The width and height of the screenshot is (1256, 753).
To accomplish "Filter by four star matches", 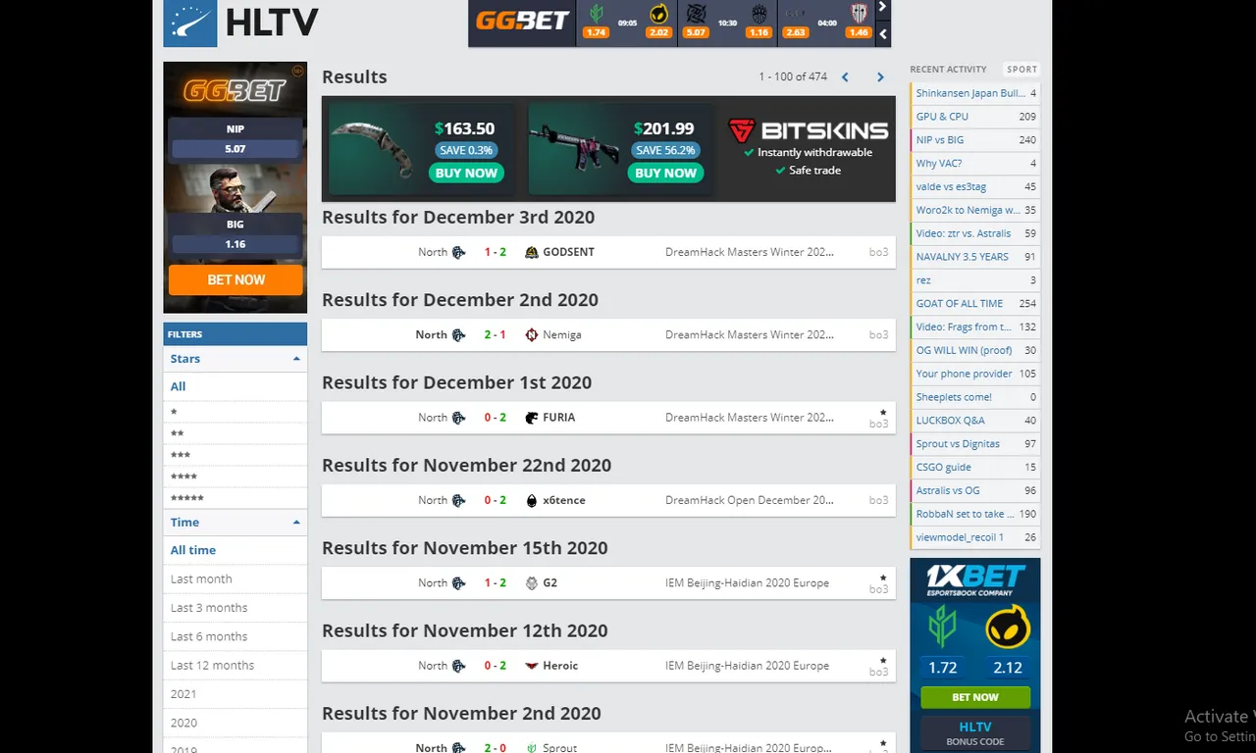I will pyautogui.click(x=235, y=477).
